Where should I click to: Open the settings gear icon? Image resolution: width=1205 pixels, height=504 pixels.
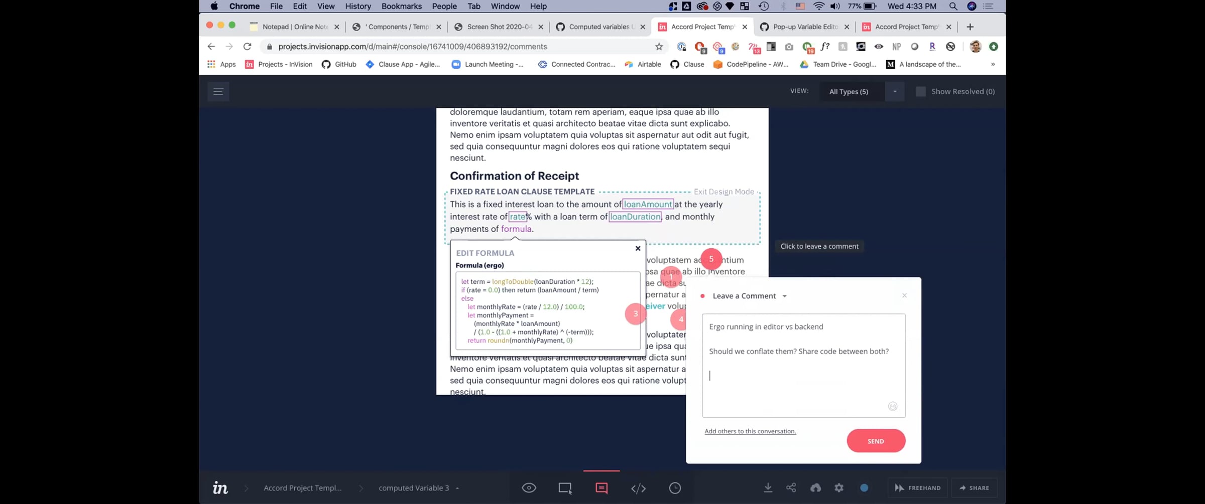839,488
